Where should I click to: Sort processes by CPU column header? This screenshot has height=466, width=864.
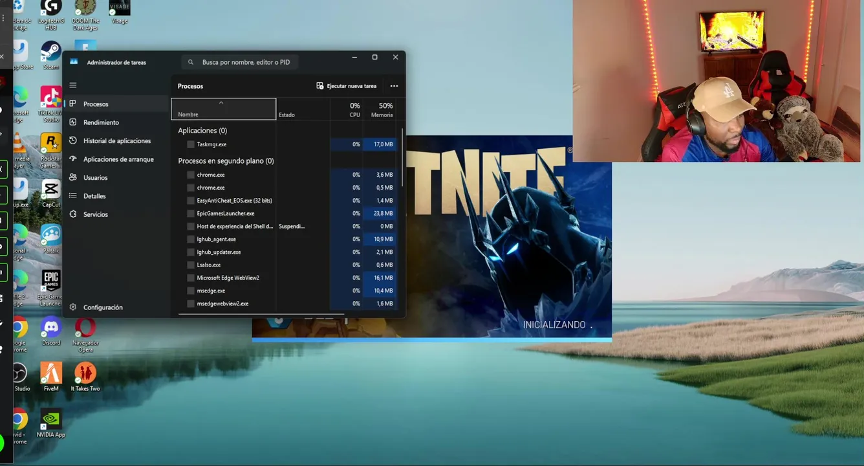click(347, 109)
